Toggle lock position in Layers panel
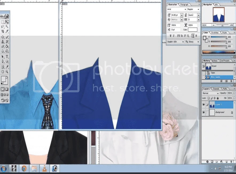 click(214, 98)
